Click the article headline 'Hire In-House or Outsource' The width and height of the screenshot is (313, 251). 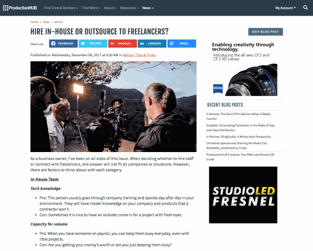point(100,32)
